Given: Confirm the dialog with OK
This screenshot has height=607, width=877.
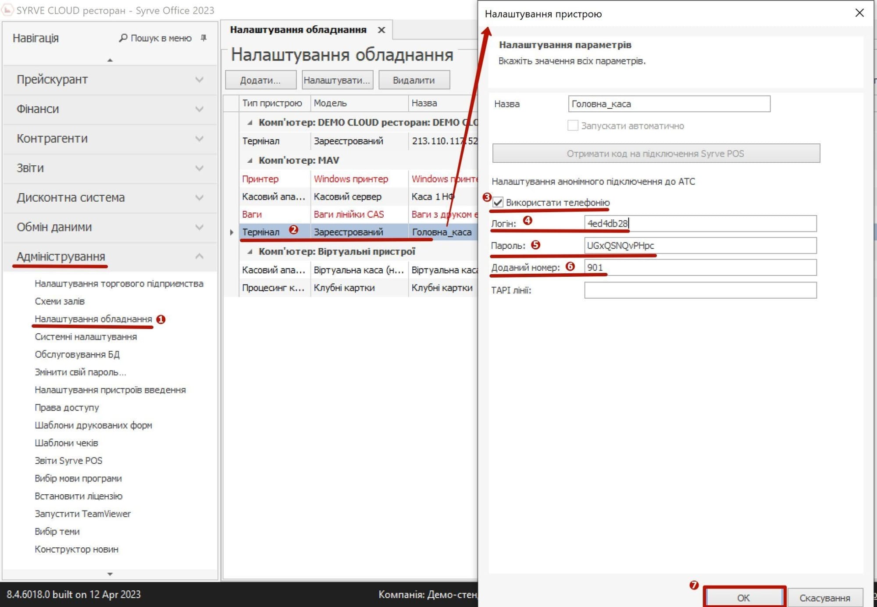Looking at the screenshot, I should [x=744, y=597].
